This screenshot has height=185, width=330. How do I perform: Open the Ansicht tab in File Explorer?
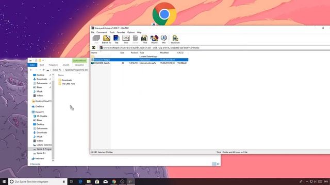tap(66, 65)
